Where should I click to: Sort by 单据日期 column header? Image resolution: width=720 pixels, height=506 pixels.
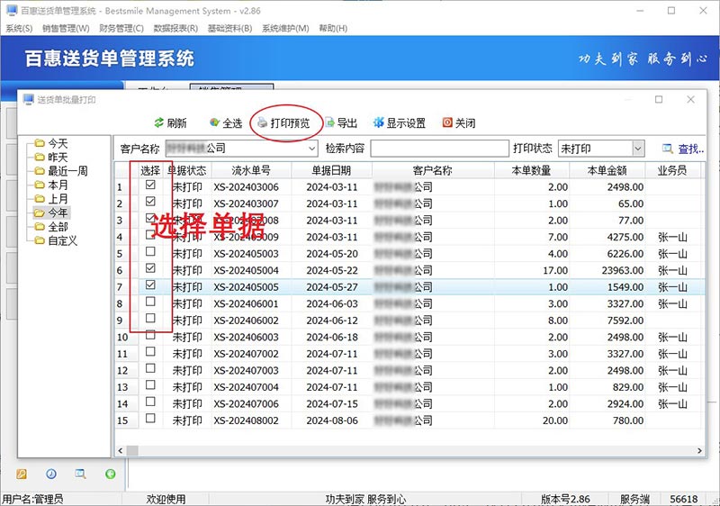click(331, 171)
